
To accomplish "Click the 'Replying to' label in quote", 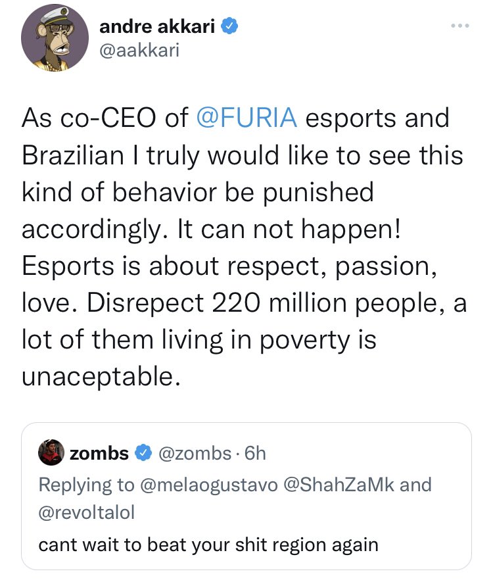I will pyautogui.click(x=85, y=485).
